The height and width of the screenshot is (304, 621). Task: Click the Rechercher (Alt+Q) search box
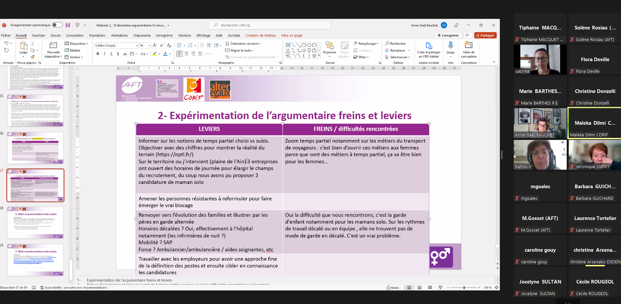(269, 25)
